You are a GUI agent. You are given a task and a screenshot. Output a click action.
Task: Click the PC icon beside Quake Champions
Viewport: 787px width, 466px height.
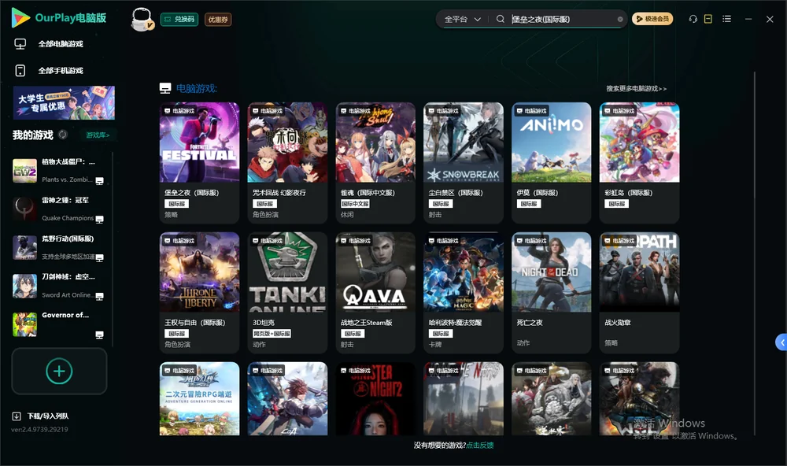99,220
